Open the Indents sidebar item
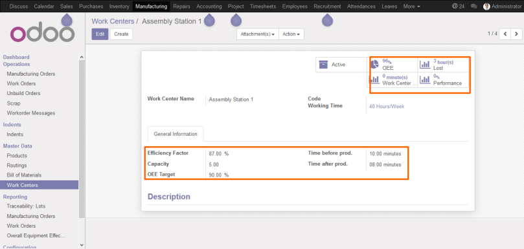 point(15,135)
